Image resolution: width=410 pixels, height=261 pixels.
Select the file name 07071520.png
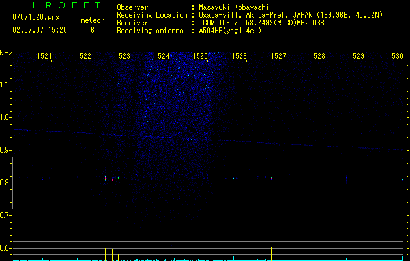(36, 17)
